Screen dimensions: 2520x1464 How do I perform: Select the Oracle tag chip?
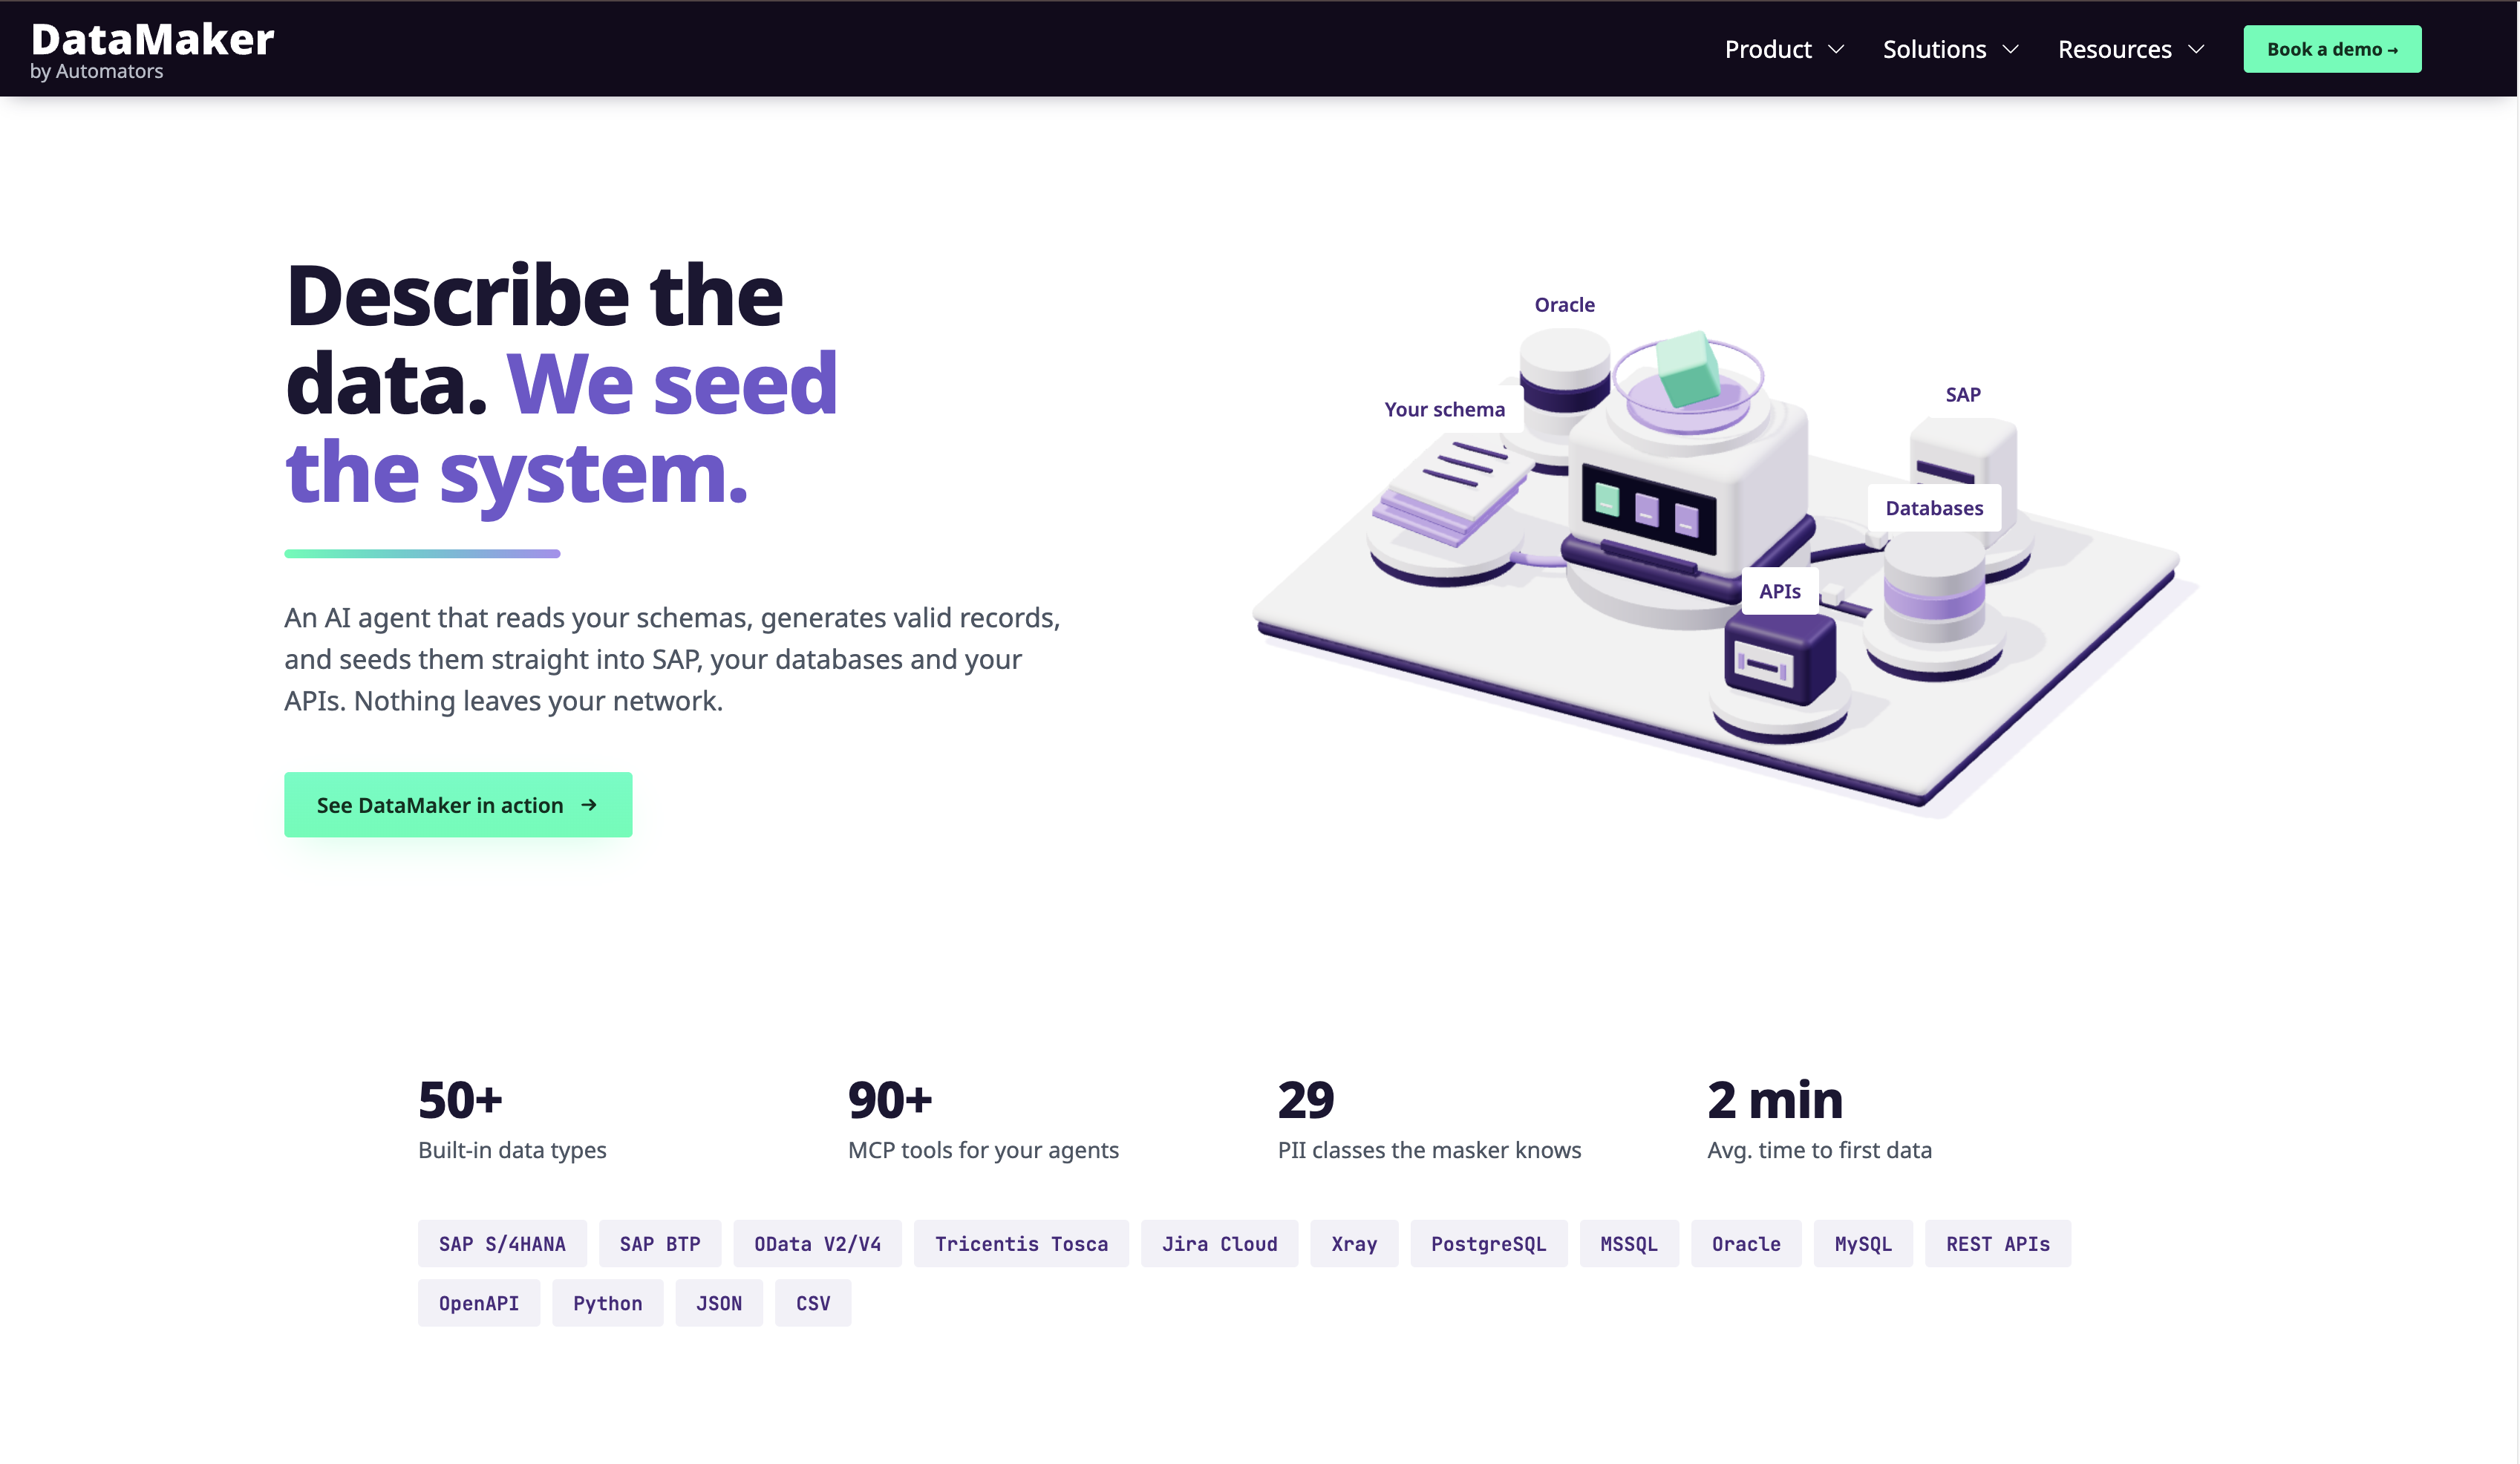[x=1746, y=1244]
